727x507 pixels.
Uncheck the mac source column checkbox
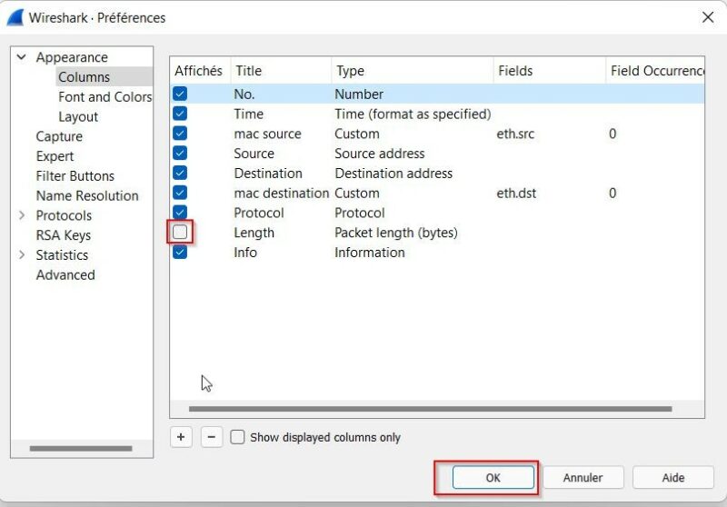[180, 134]
